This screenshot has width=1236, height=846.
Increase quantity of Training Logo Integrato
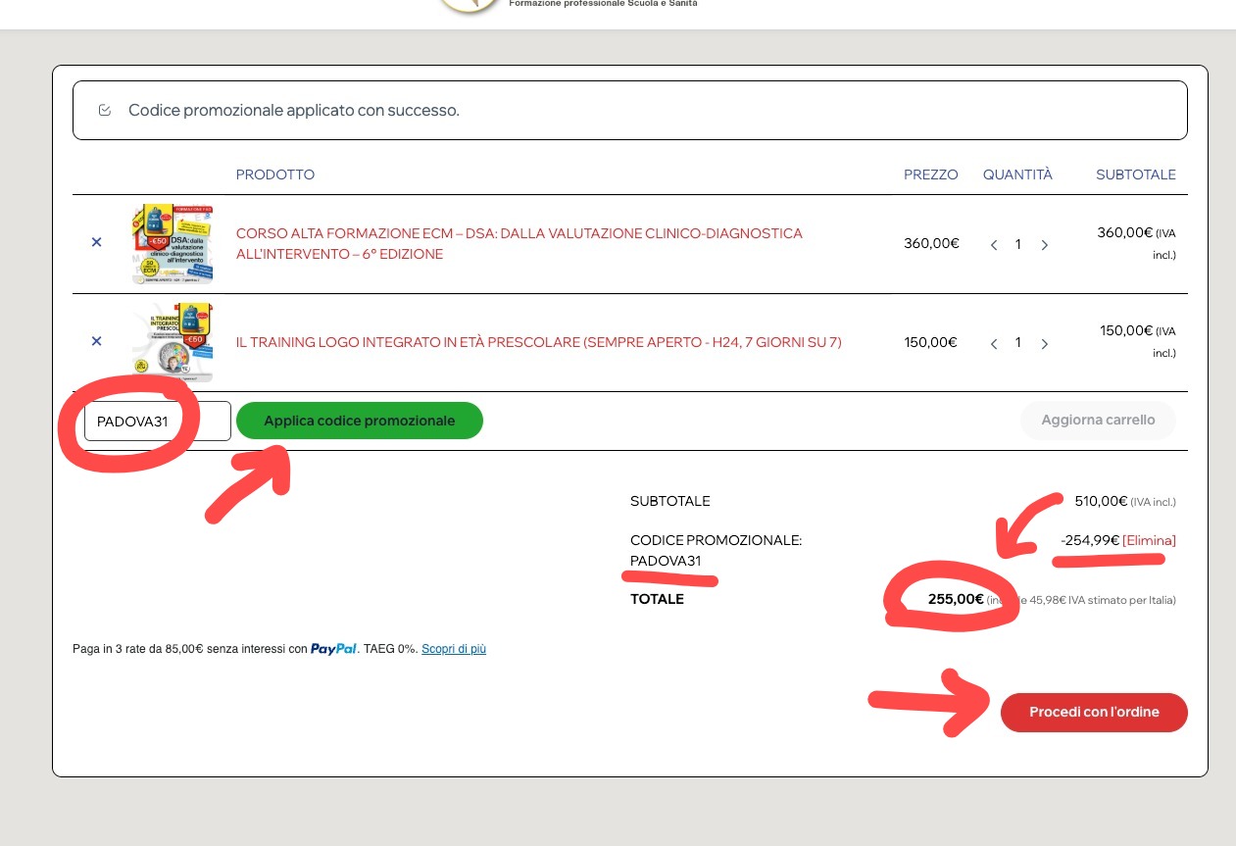click(x=1044, y=343)
